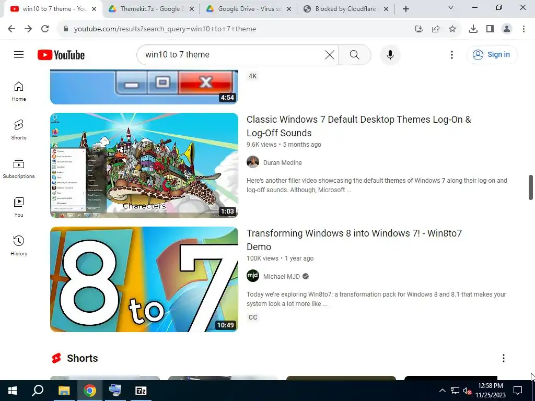Open the You section in sidebar

click(19, 207)
